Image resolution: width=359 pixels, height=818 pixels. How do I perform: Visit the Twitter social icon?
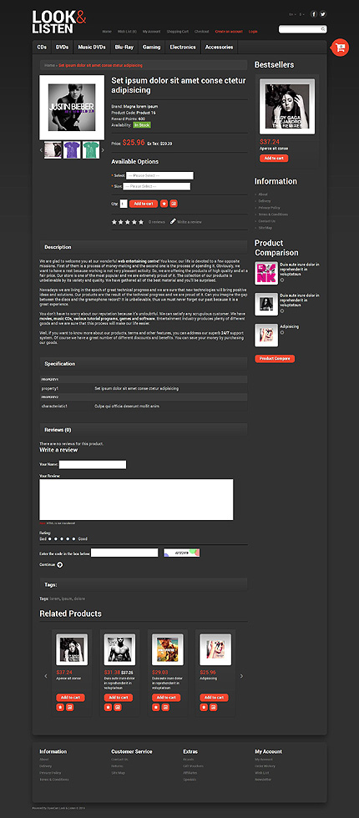click(323, 14)
